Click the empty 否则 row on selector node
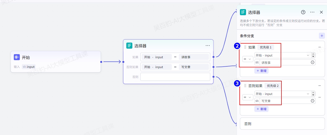 pos(175,77)
